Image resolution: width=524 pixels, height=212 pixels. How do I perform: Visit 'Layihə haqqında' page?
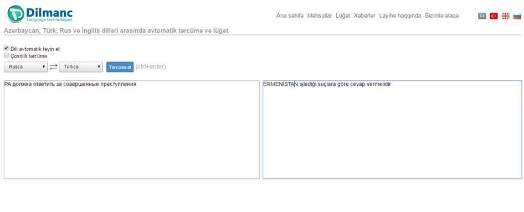[400, 15]
